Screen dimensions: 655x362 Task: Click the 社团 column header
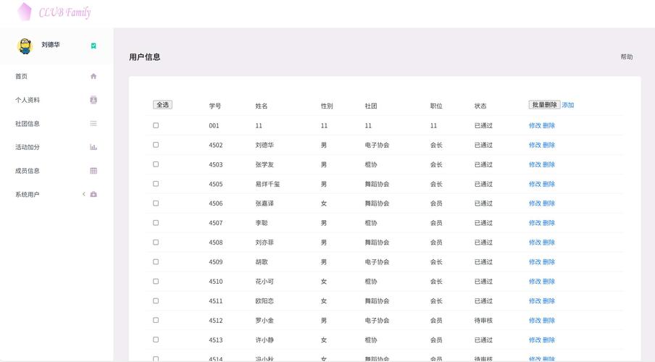click(x=371, y=106)
